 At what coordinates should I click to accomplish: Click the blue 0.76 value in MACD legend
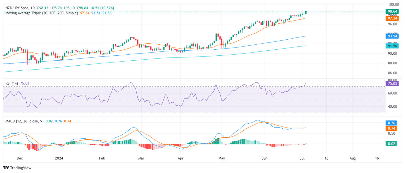click(58, 121)
